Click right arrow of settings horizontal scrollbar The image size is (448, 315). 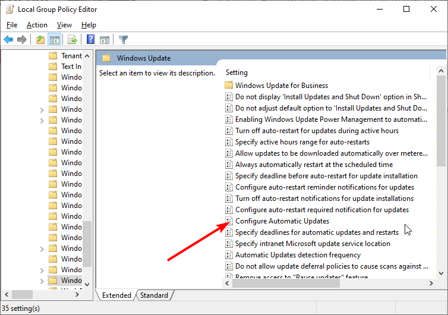pyautogui.click(x=431, y=283)
